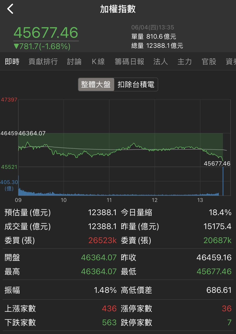
Task: Tap the 13:00 marker on chart time axis
Action: click(x=200, y=200)
